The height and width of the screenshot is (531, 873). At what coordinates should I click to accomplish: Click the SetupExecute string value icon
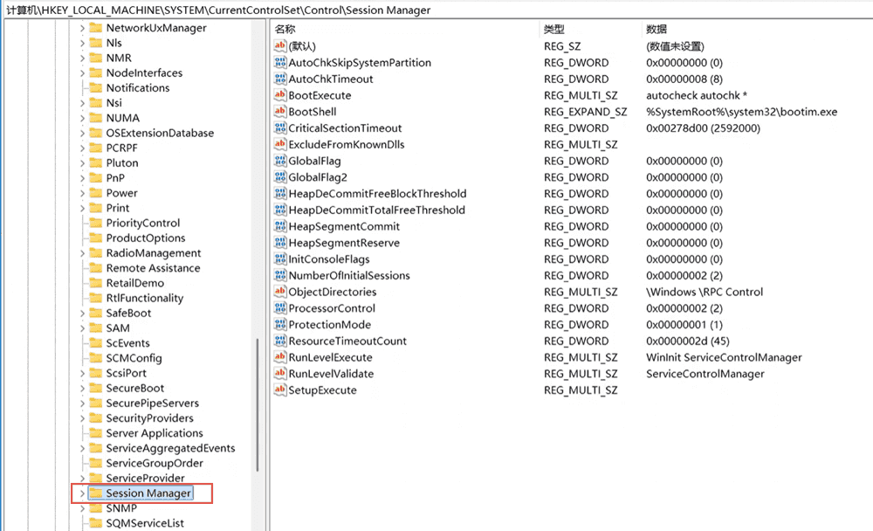280,390
